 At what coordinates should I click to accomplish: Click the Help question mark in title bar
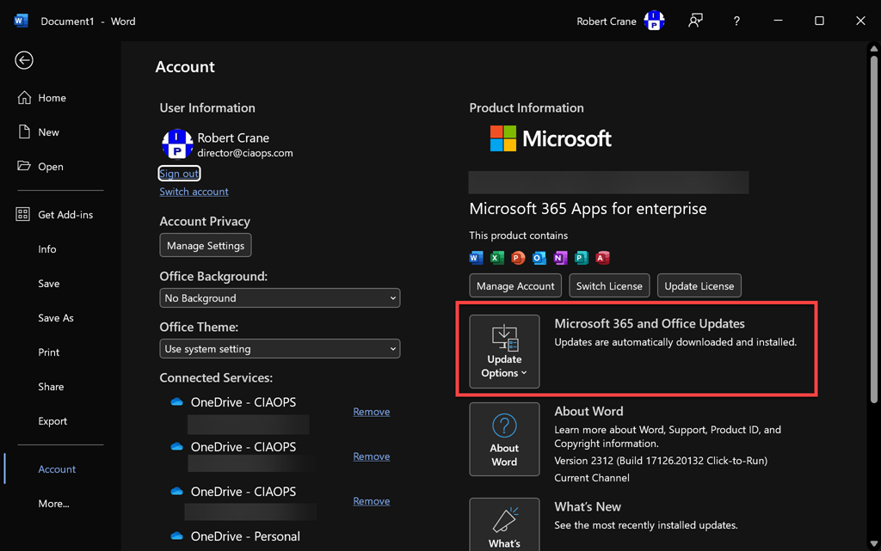pos(736,21)
